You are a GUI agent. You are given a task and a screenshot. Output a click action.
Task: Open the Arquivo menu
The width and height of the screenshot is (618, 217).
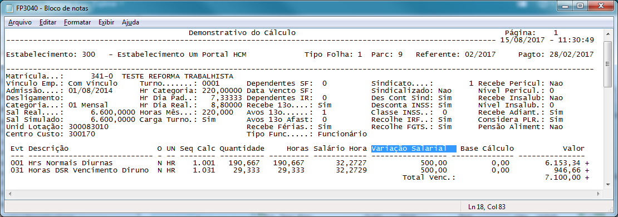point(19,22)
